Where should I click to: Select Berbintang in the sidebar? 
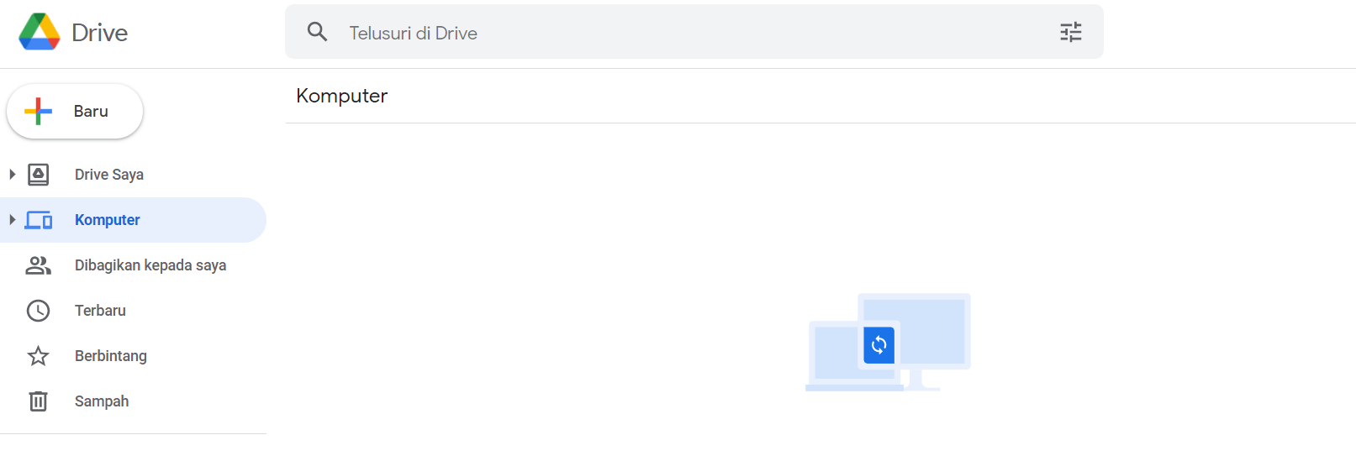110,356
